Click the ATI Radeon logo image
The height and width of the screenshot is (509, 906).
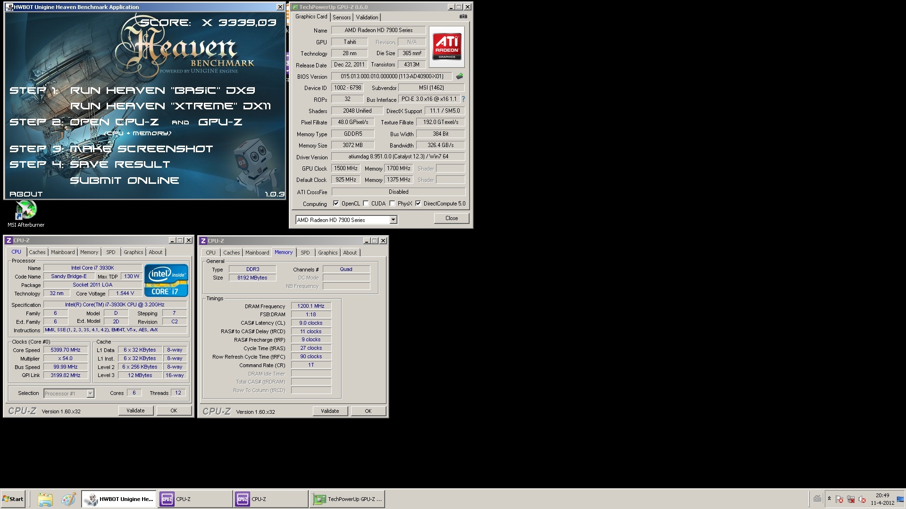tap(446, 46)
